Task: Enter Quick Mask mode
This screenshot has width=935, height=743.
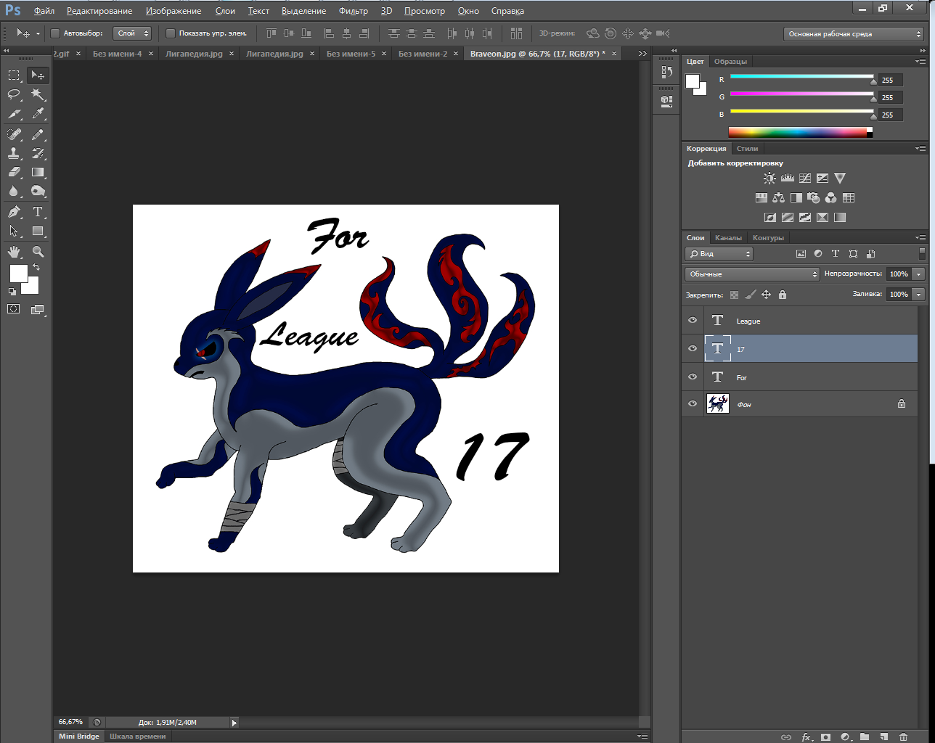Action: coord(14,309)
